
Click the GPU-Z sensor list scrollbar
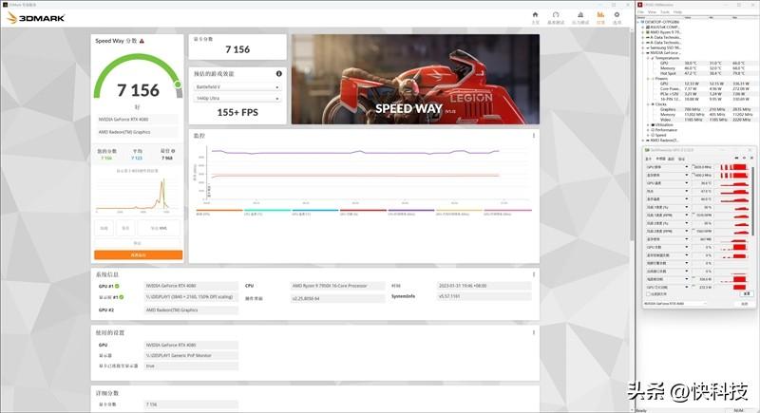tap(753, 200)
